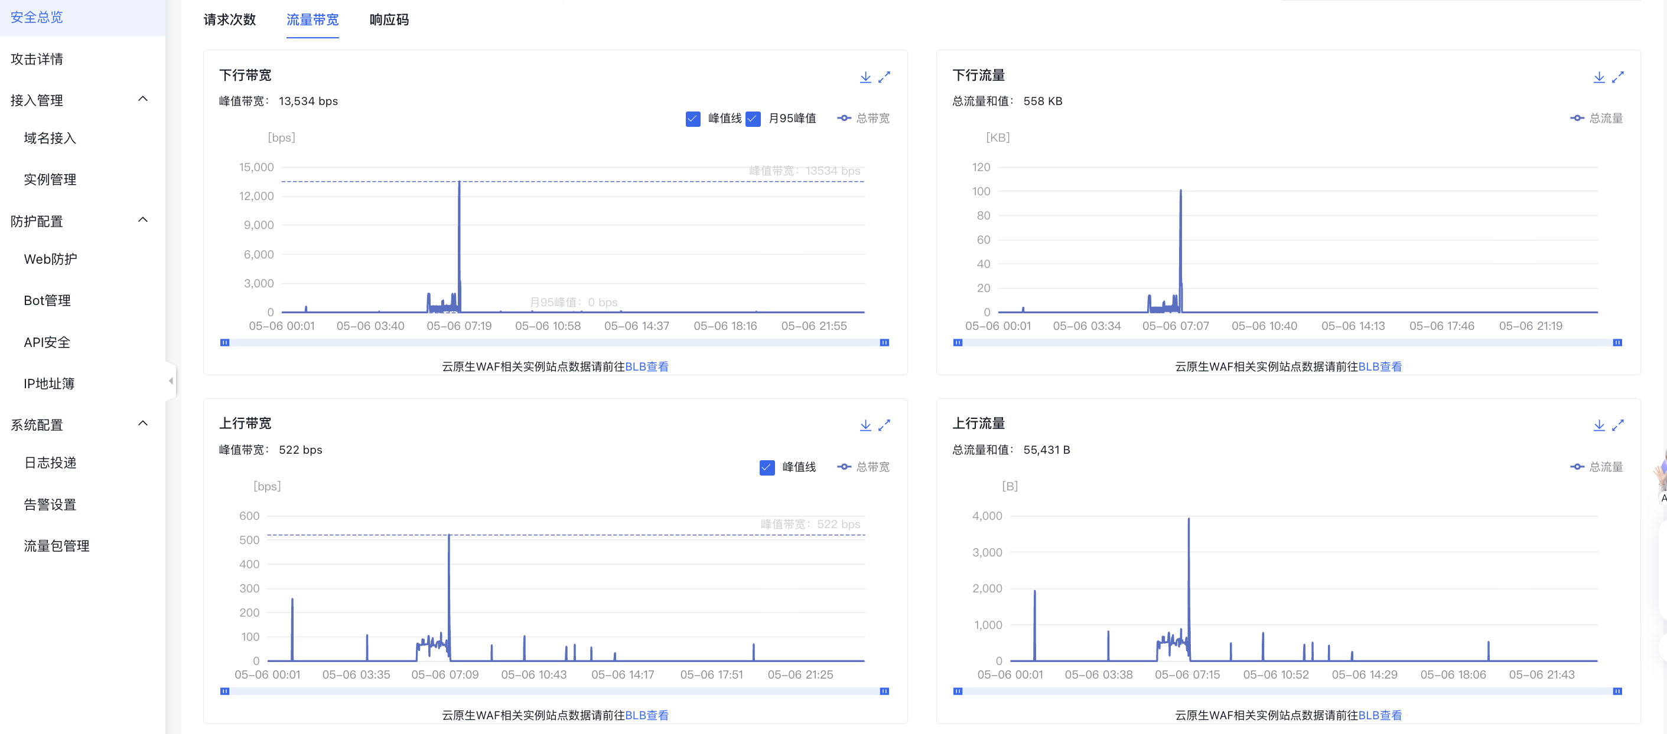Click left zoom handle of 上行流量 range slider
The height and width of the screenshot is (734, 1667).
pyautogui.click(x=958, y=691)
